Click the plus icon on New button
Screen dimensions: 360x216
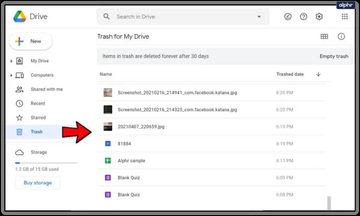click(19, 41)
